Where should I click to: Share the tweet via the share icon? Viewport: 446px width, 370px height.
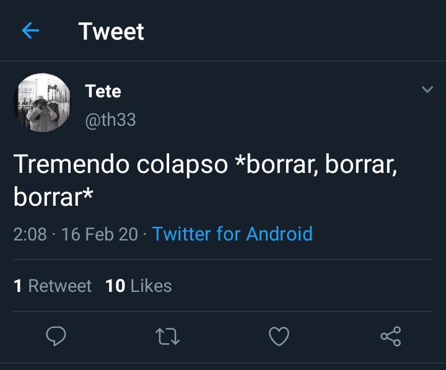click(x=391, y=336)
